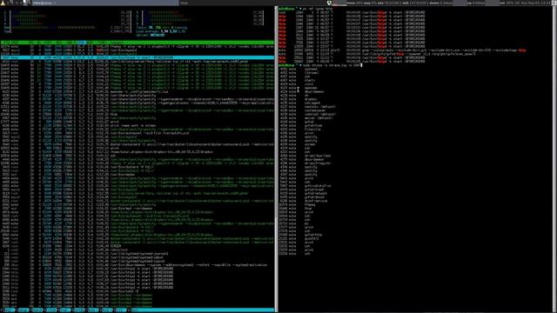Select the urxvt -name work row in htop
This screenshot has height=313, width=557.
tap(138, 125)
